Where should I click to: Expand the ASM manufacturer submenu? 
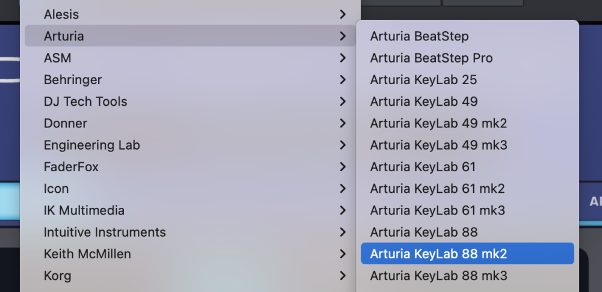pyautogui.click(x=57, y=58)
